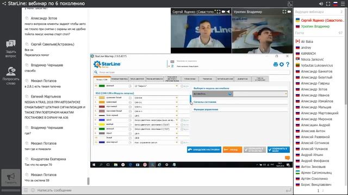
Task: Click the Windows Start button in shared taskbar
Action: [94, 165]
